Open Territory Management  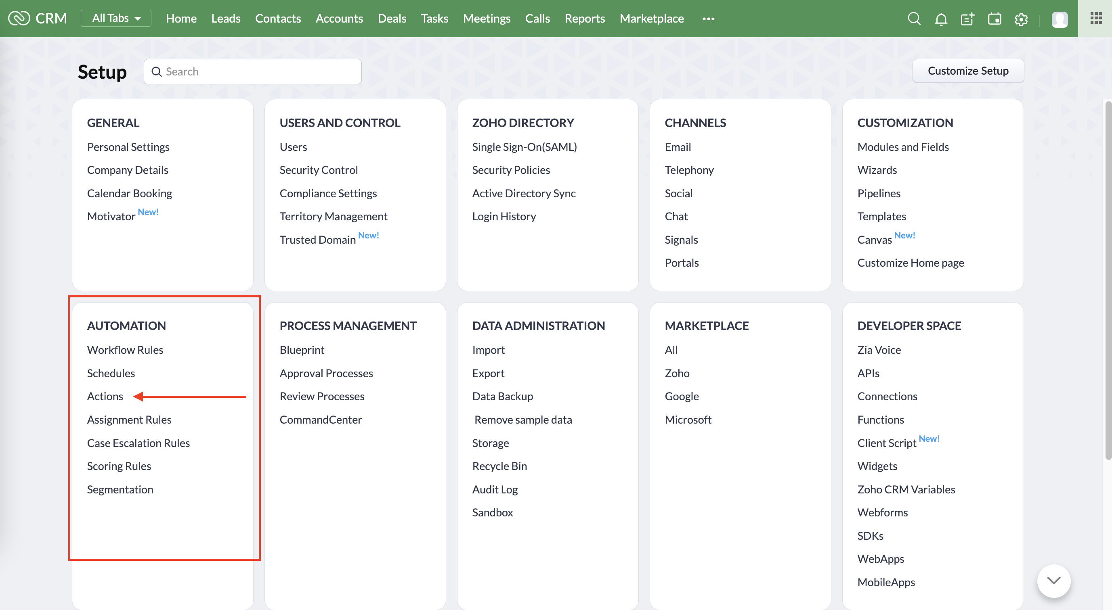click(x=333, y=216)
